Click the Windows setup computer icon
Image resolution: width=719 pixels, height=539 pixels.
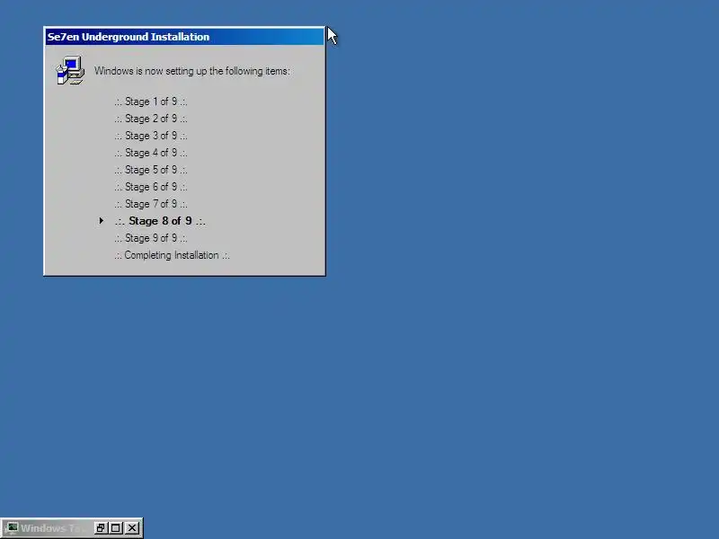[x=70, y=71]
